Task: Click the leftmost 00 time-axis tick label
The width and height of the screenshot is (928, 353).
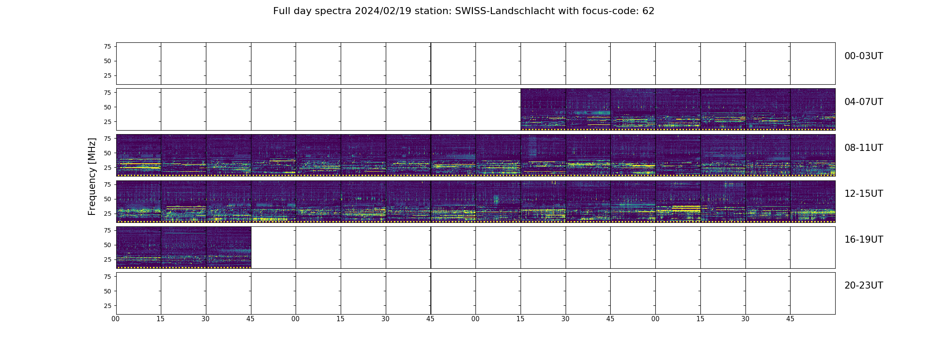Action: click(116, 319)
